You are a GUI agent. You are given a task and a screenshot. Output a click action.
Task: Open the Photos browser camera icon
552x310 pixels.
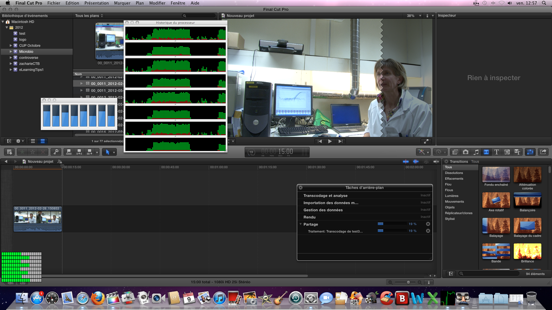[465, 152]
